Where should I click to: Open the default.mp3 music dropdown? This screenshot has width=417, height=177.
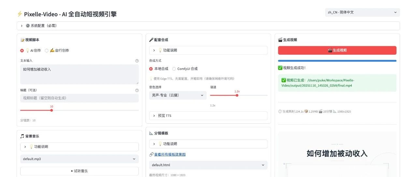click(x=79, y=159)
